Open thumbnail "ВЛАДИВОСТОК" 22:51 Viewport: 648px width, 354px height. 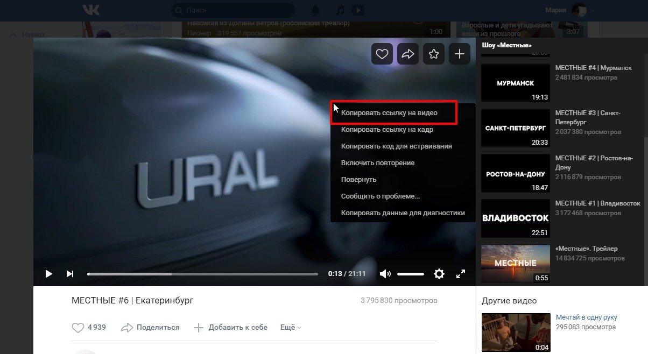[516, 218]
